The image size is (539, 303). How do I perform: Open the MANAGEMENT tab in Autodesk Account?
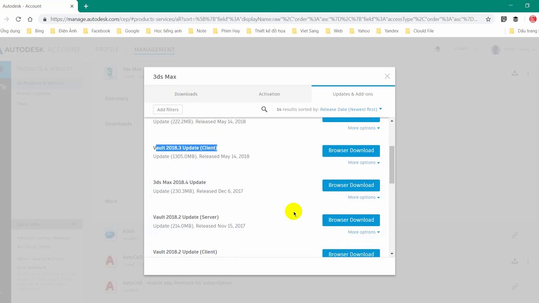pos(155,50)
